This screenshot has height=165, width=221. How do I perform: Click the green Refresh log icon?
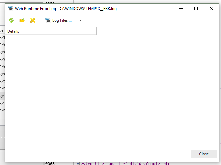[11, 20]
